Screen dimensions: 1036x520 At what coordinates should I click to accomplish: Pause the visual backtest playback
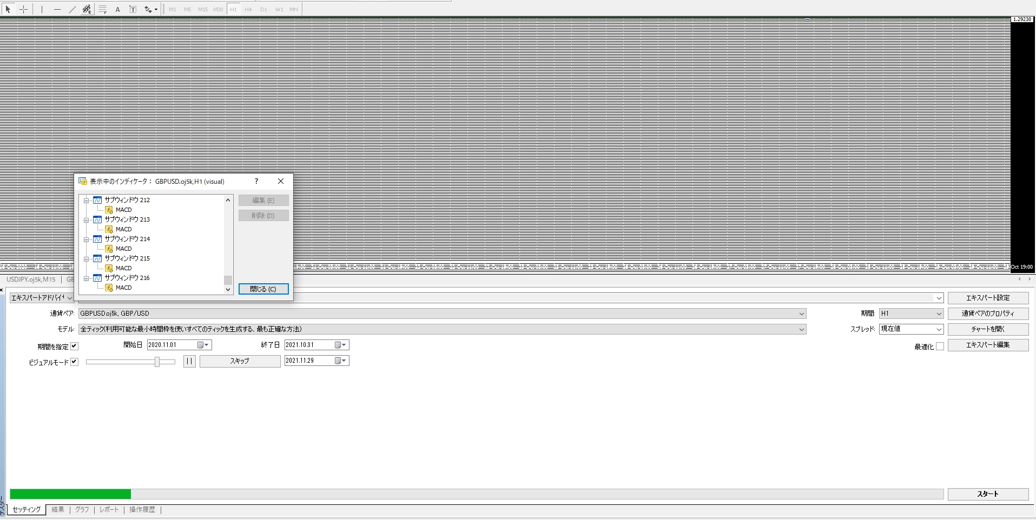[x=189, y=361]
